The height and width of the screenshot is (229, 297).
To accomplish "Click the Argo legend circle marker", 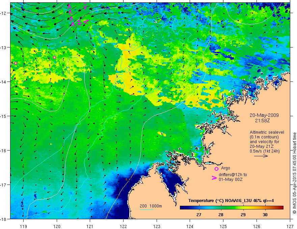I will point(216,169).
